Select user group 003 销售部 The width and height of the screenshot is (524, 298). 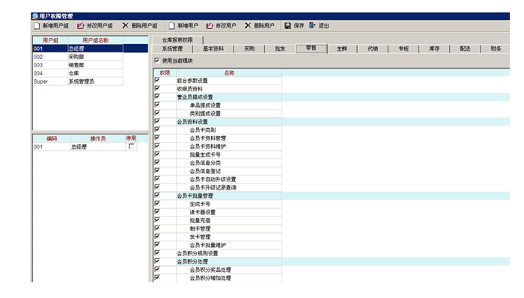pyautogui.click(x=78, y=65)
